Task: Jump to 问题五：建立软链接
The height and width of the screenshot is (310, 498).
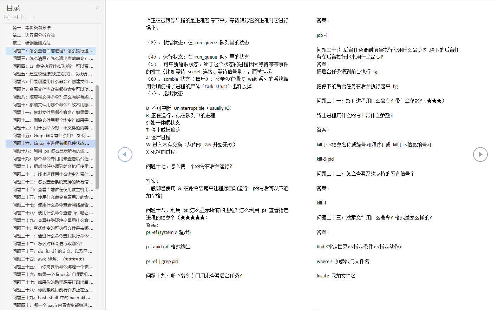Action: tap(51, 74)
